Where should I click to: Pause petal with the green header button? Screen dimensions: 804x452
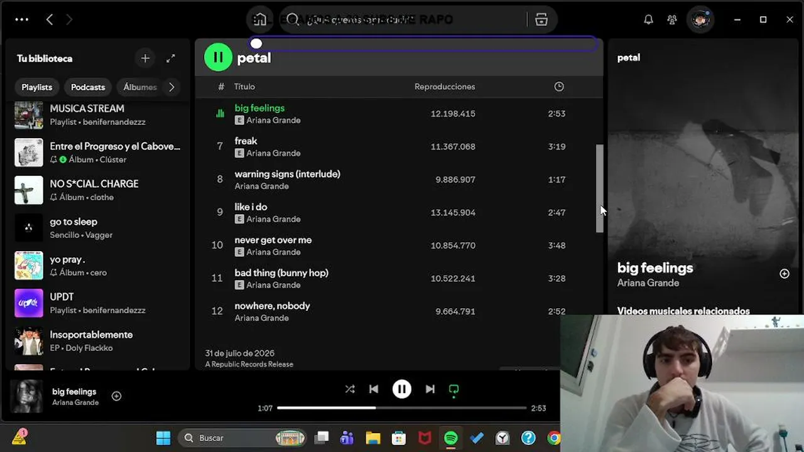(x=218, y=57)
